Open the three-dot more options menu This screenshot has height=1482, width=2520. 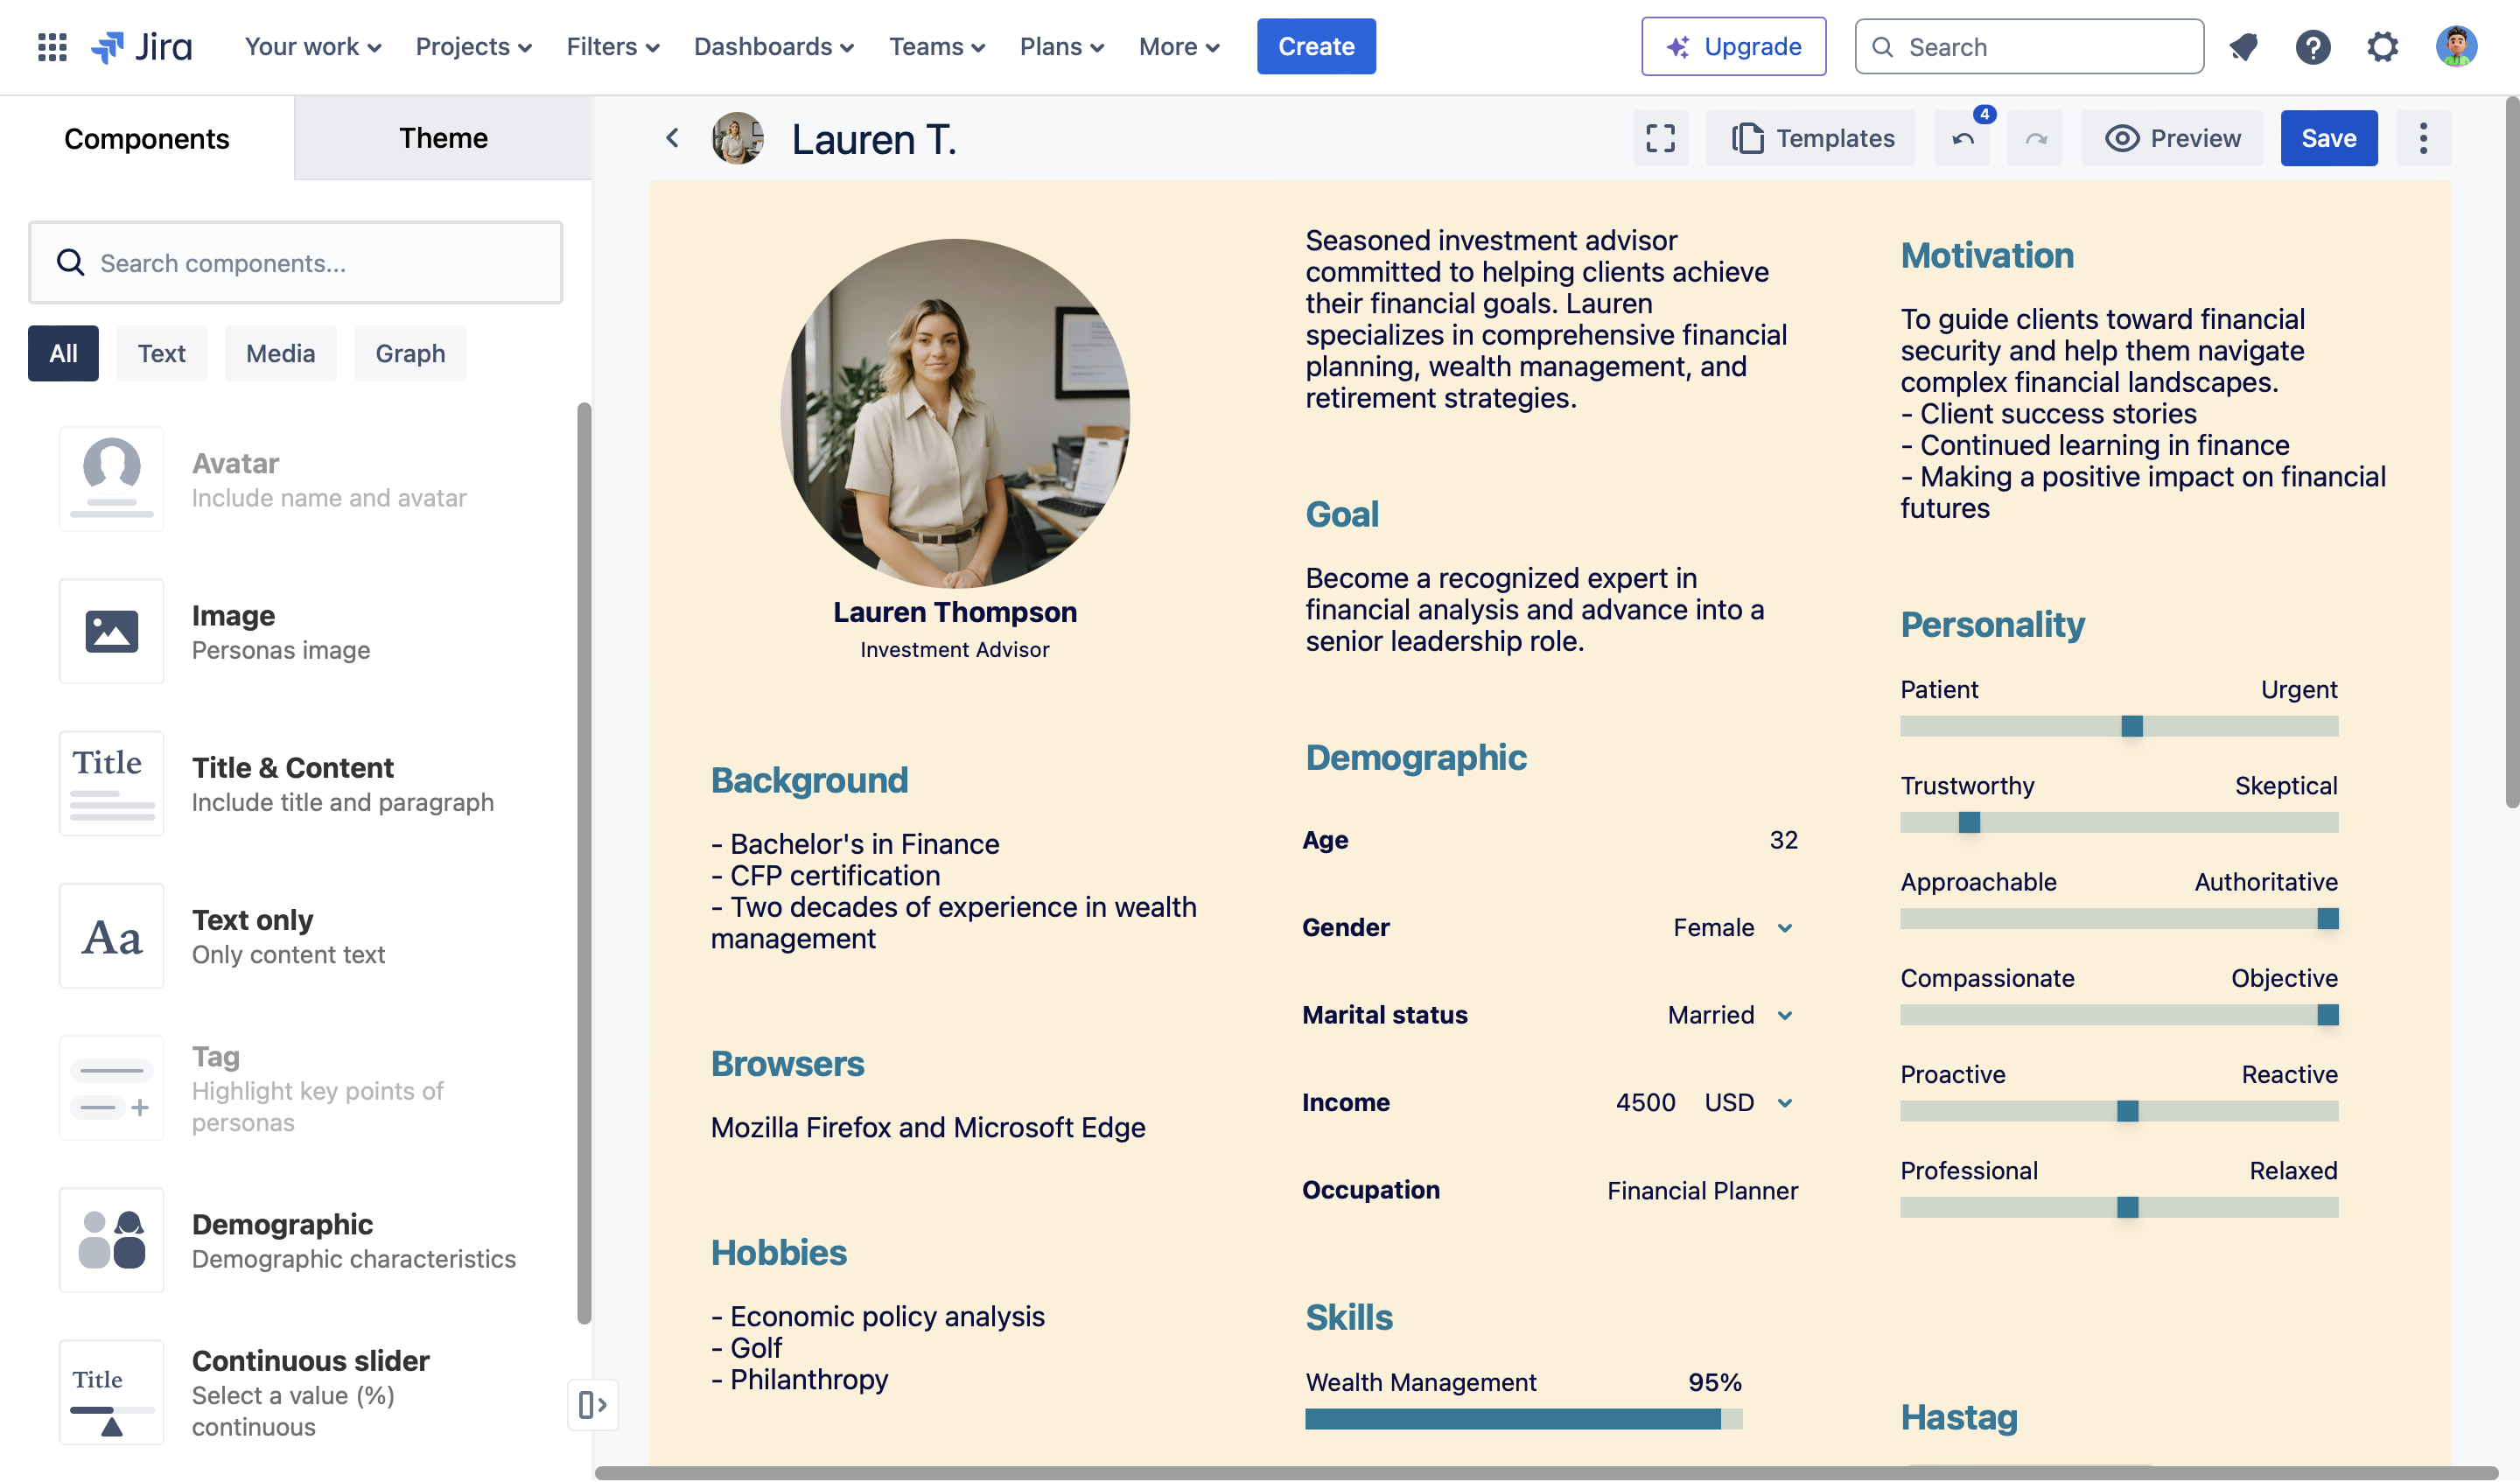2422,138
